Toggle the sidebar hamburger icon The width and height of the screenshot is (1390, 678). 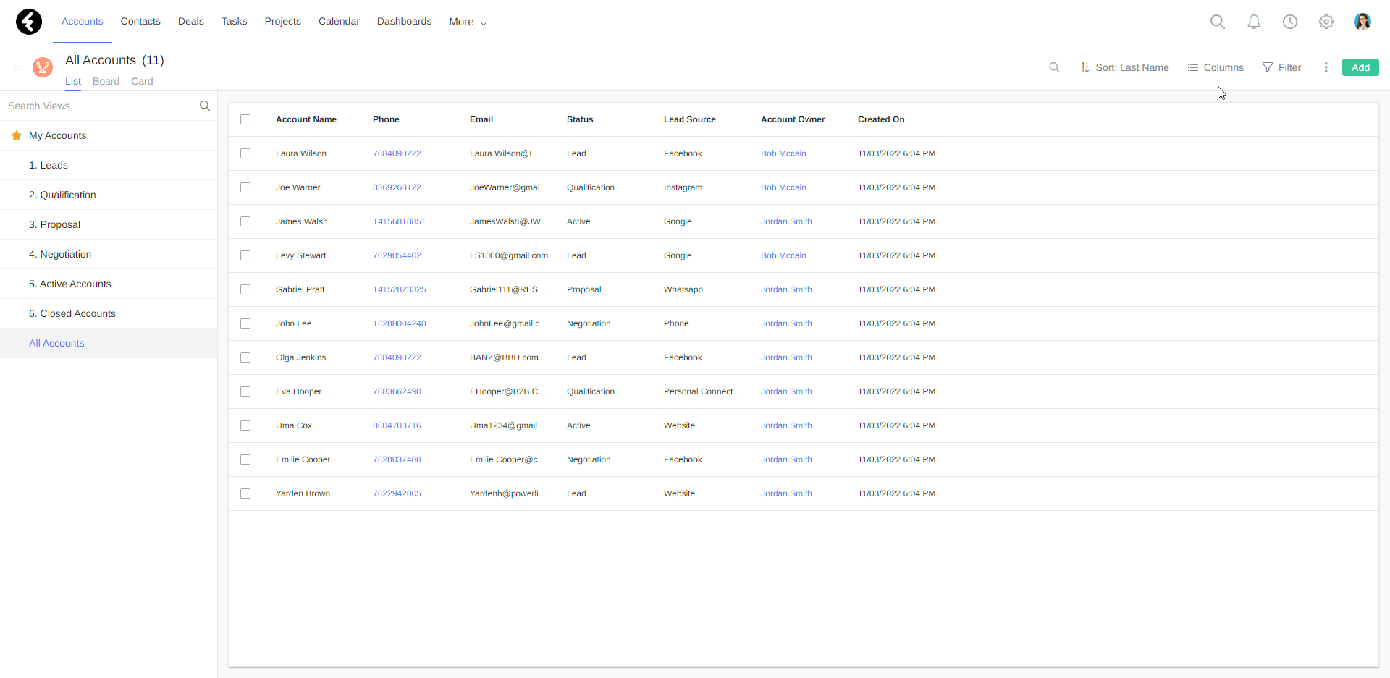18,67
